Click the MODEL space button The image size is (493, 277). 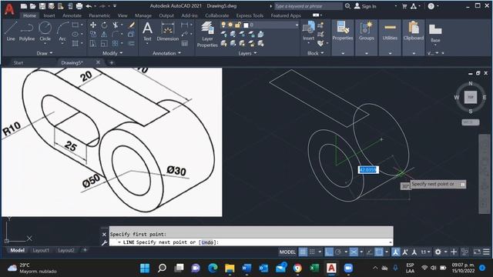287,252
